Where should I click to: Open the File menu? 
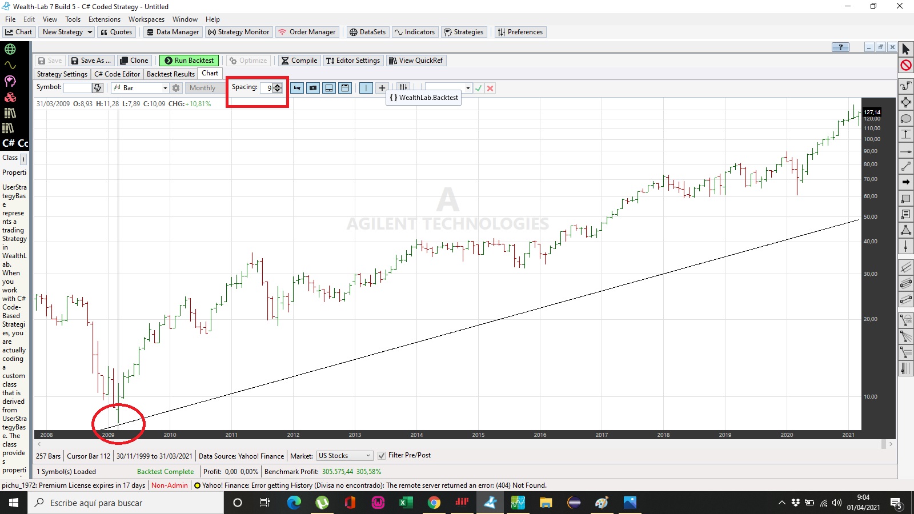pos(10,19)
